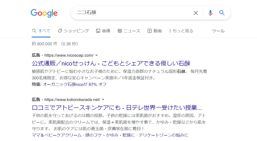Image resolution: width=257 pixels, height=141 pixels.
Task: Switch to the ショッピング tab
Action: tap(73, 31)
